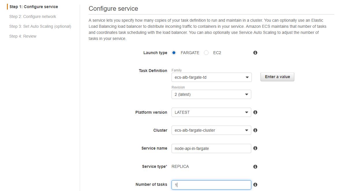Go to Step 2: Configure network
346x191 pixels.
tap(33, 16)
